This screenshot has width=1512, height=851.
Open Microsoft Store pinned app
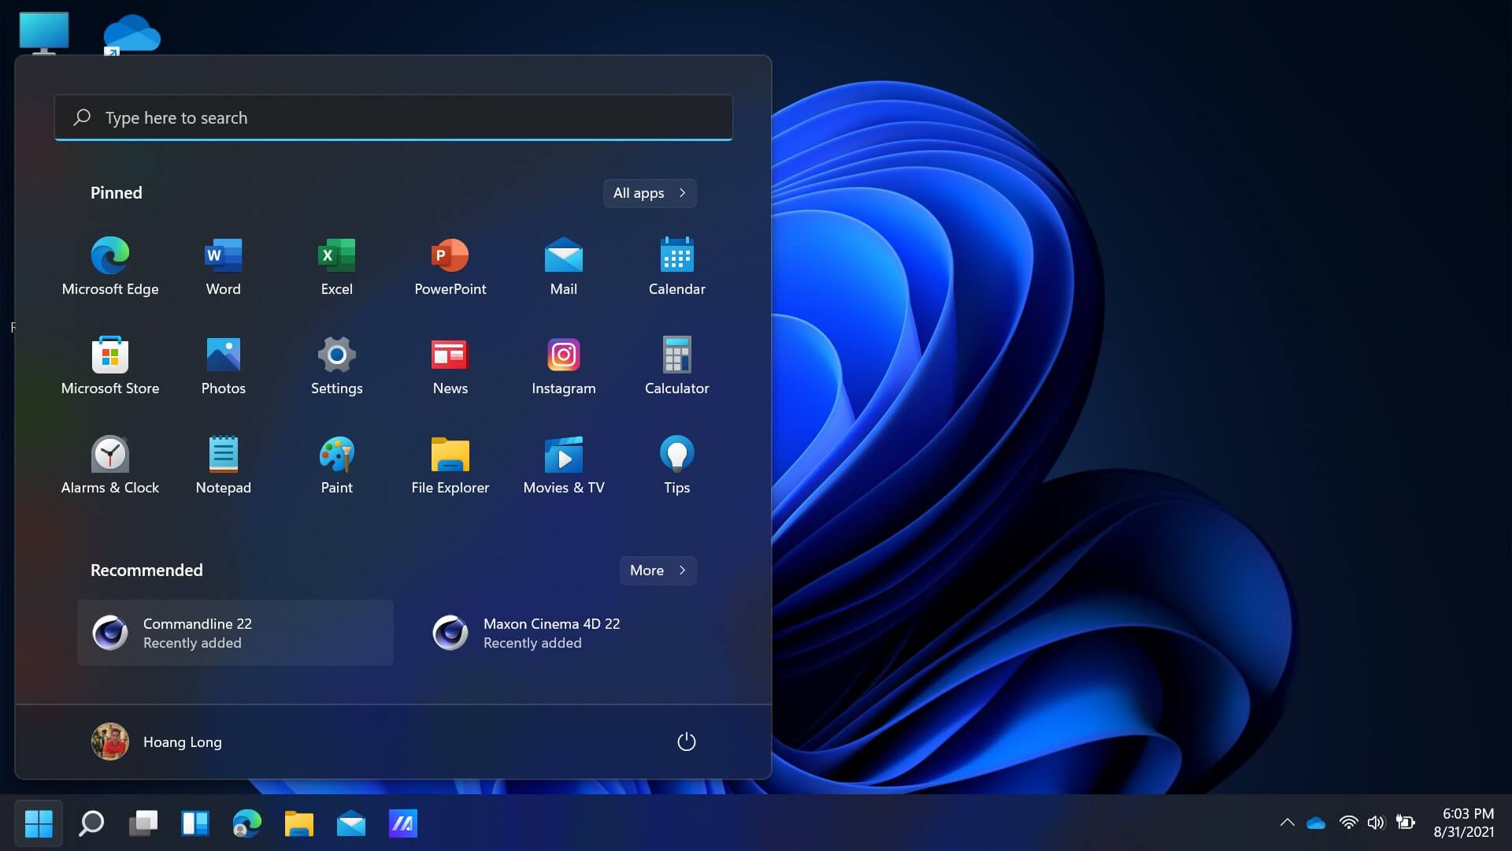110,366
